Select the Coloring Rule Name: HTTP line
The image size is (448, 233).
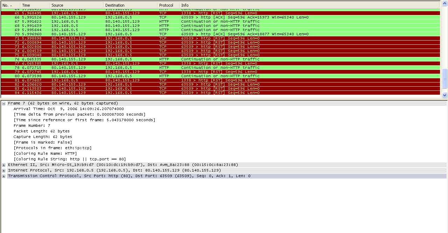[x=45, y=154]
